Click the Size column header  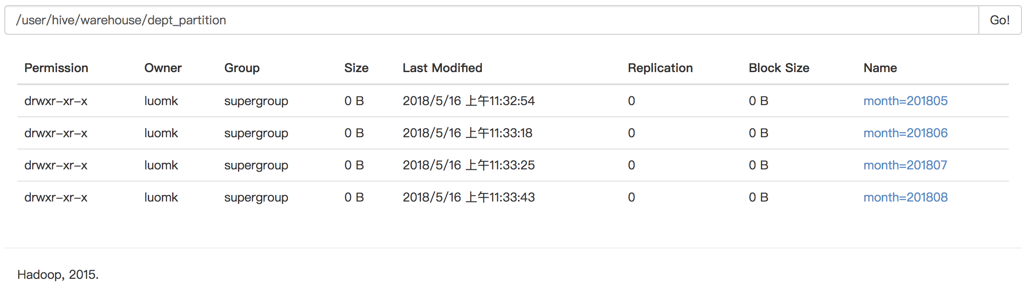point(356,68)
